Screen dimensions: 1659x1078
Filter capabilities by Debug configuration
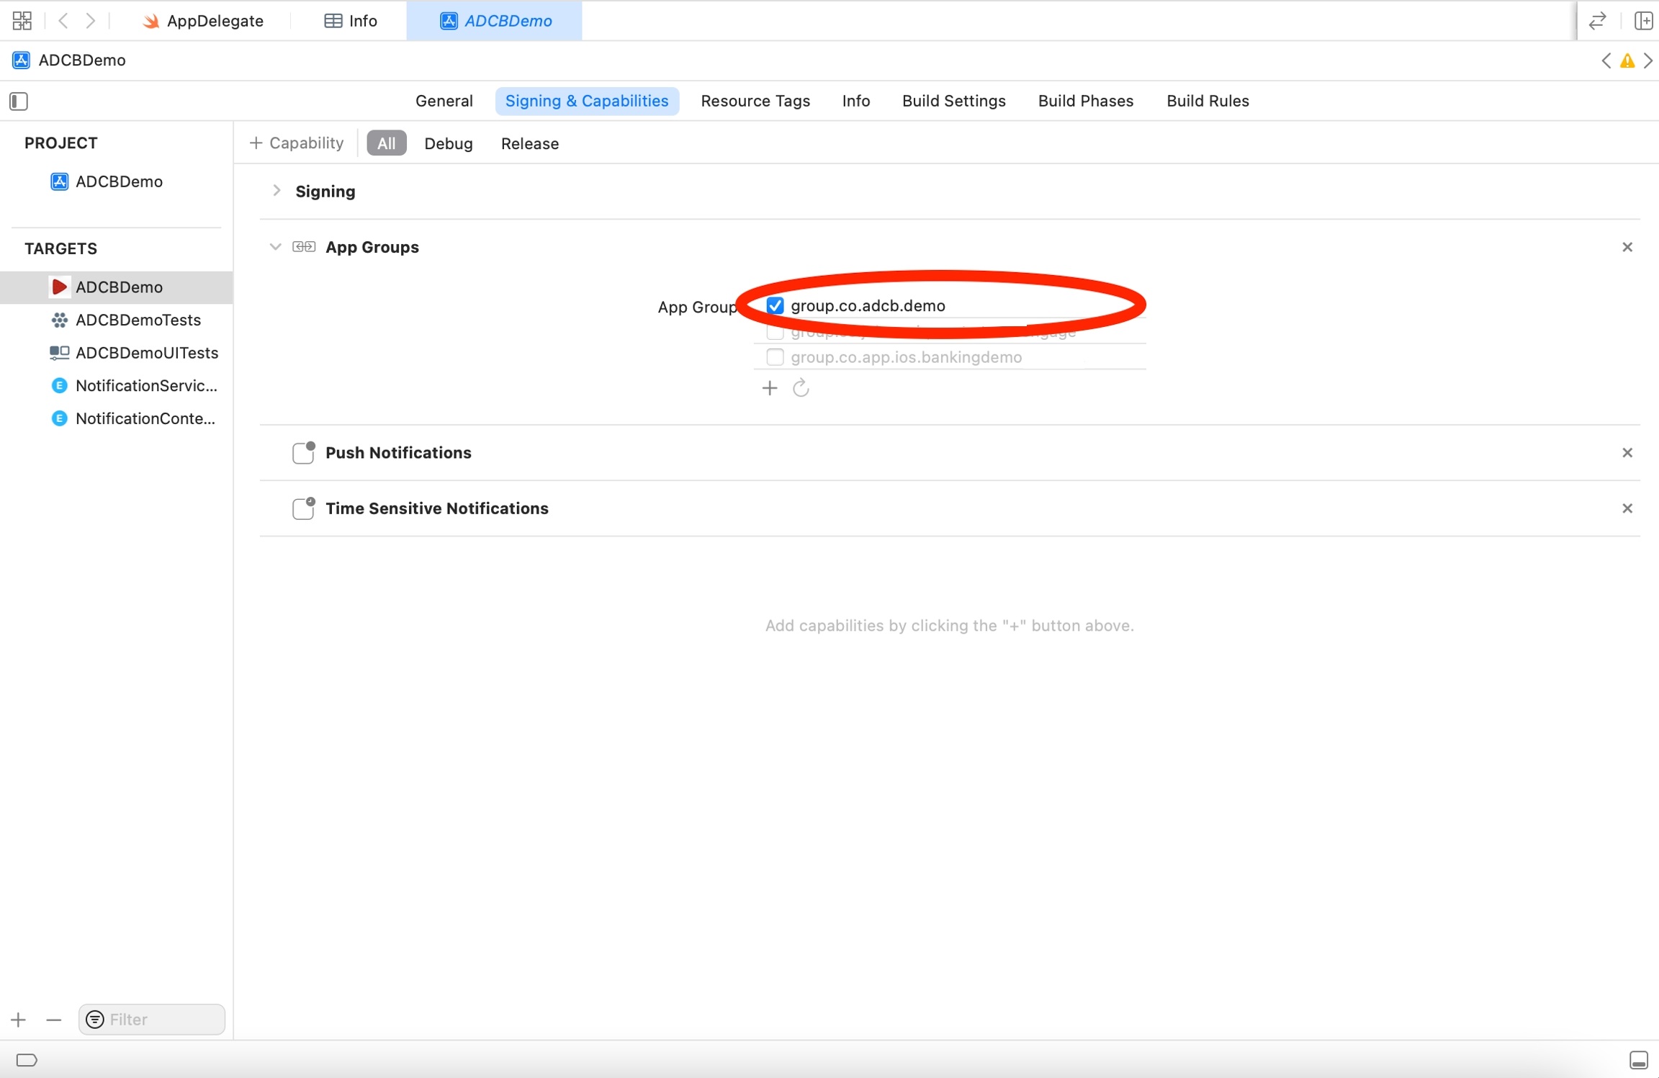[x=448, y=143]
